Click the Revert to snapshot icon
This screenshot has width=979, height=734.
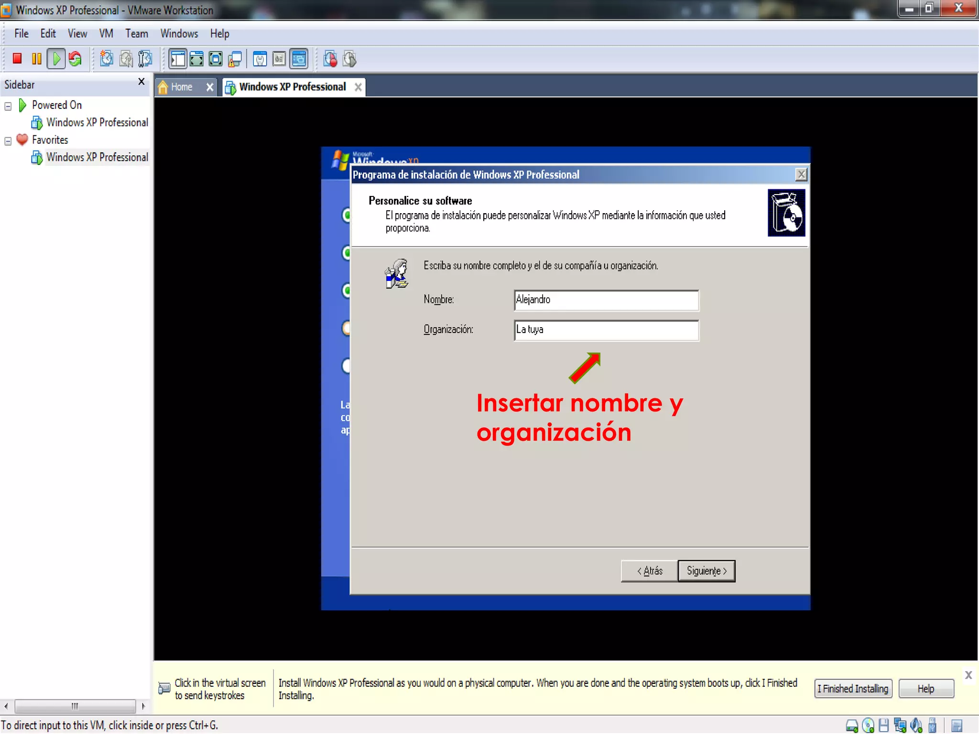[126, 59]
